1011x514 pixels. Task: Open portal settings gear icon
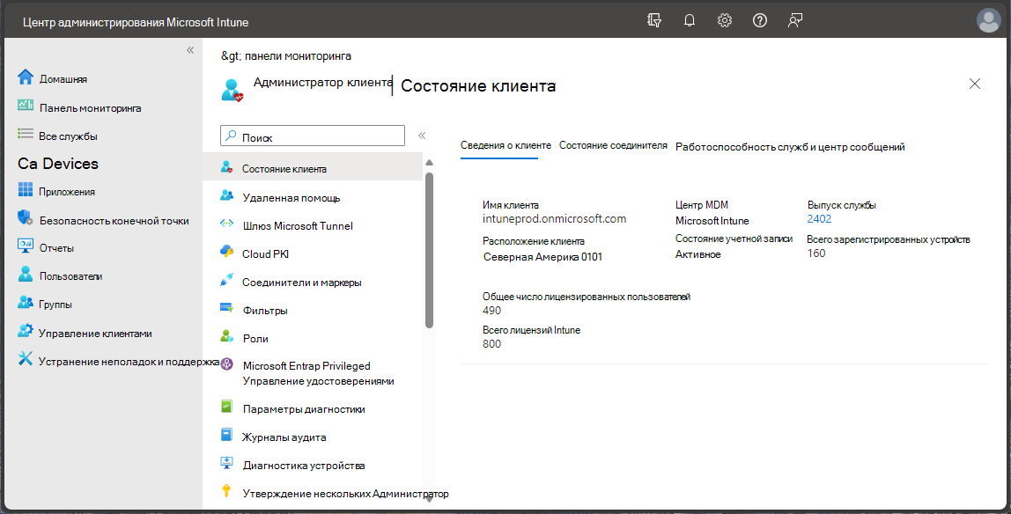tap(725, 20)
